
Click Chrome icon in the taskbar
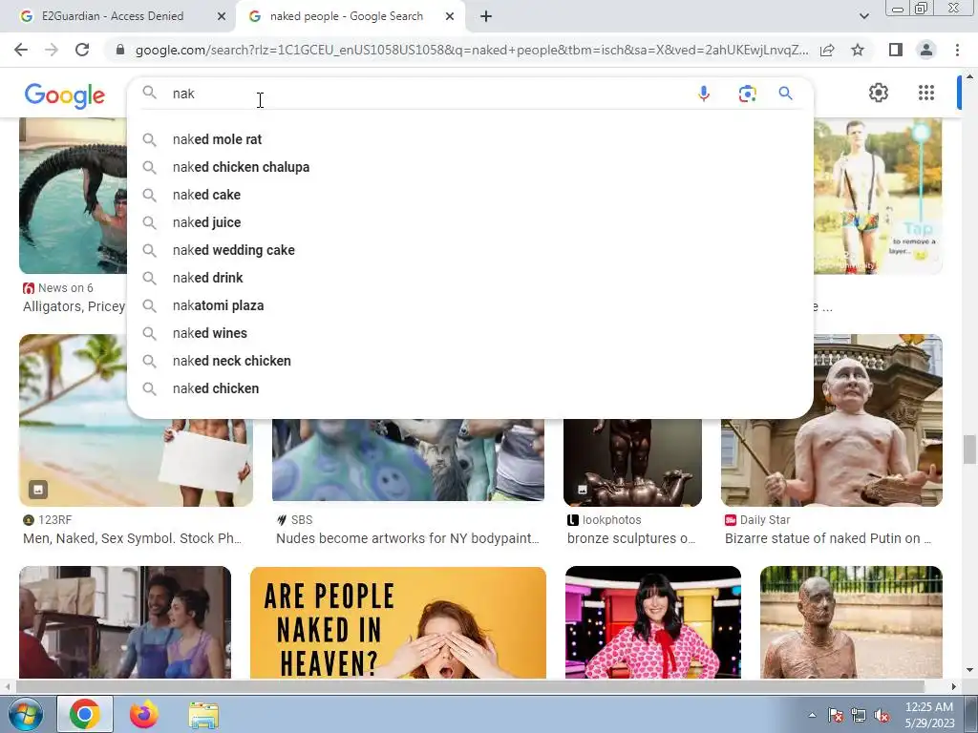point(85,714)
